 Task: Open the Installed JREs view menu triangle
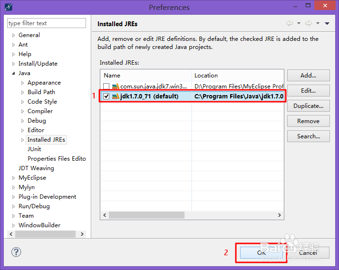[x=327, y=23]
